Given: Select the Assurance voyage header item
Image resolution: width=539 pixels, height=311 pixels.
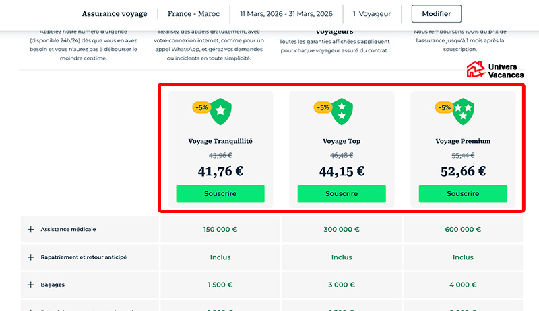Looking at the screenshot, I should click(x=115, y=14).
